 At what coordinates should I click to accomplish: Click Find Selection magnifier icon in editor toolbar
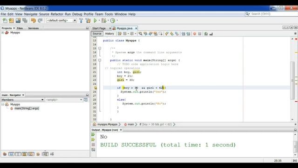point(140,34)
